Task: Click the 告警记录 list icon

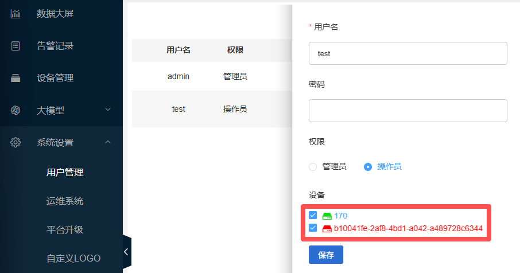Action: [15, 45]
